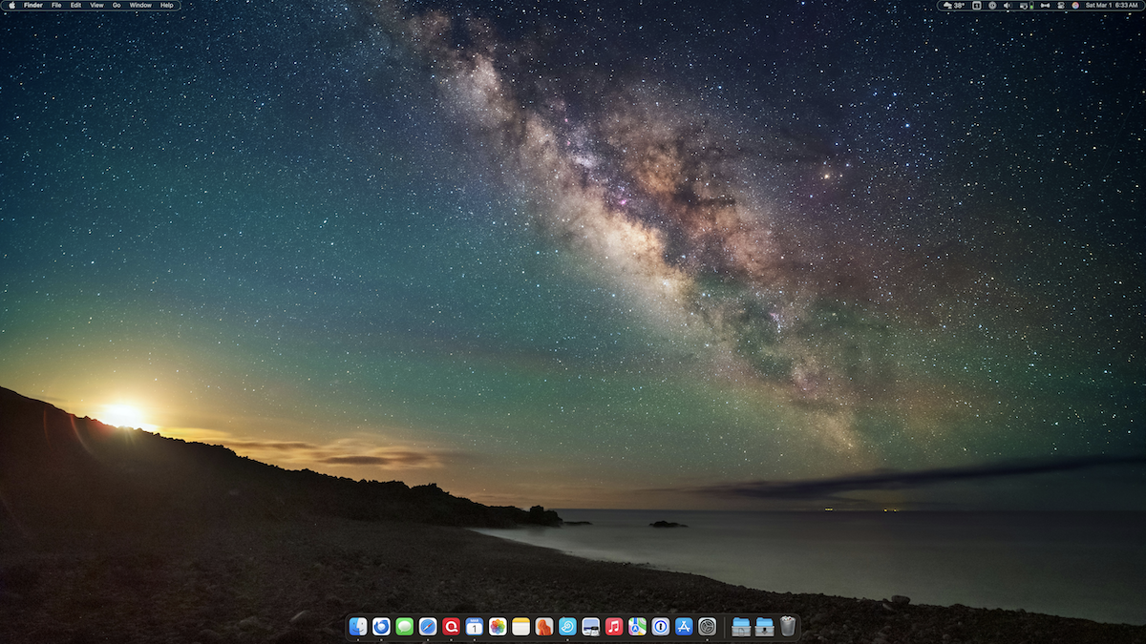Viewport: 1146px width, 644px height.
Task: Mute system volume from the menu bar
Action: [1006, 6]
